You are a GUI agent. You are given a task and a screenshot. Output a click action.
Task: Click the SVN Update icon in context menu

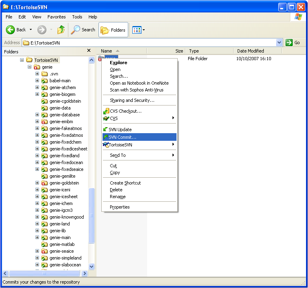(106, 130)
